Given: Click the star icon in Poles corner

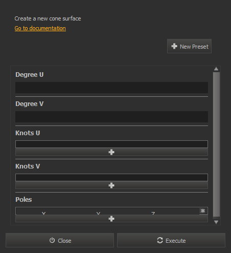Looking at the screenshot, I should [203, 211].
